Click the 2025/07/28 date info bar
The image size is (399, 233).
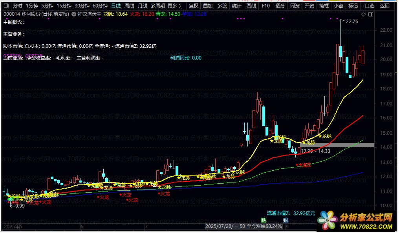pos(244,227)
